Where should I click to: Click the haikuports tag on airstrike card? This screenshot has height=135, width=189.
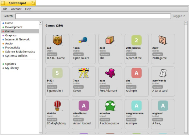click(52, 120)
